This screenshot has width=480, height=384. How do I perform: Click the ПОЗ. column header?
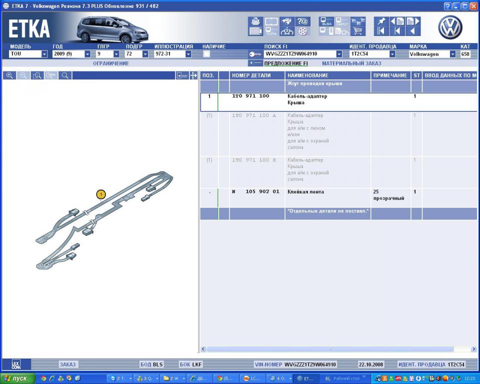pos(209,75)
